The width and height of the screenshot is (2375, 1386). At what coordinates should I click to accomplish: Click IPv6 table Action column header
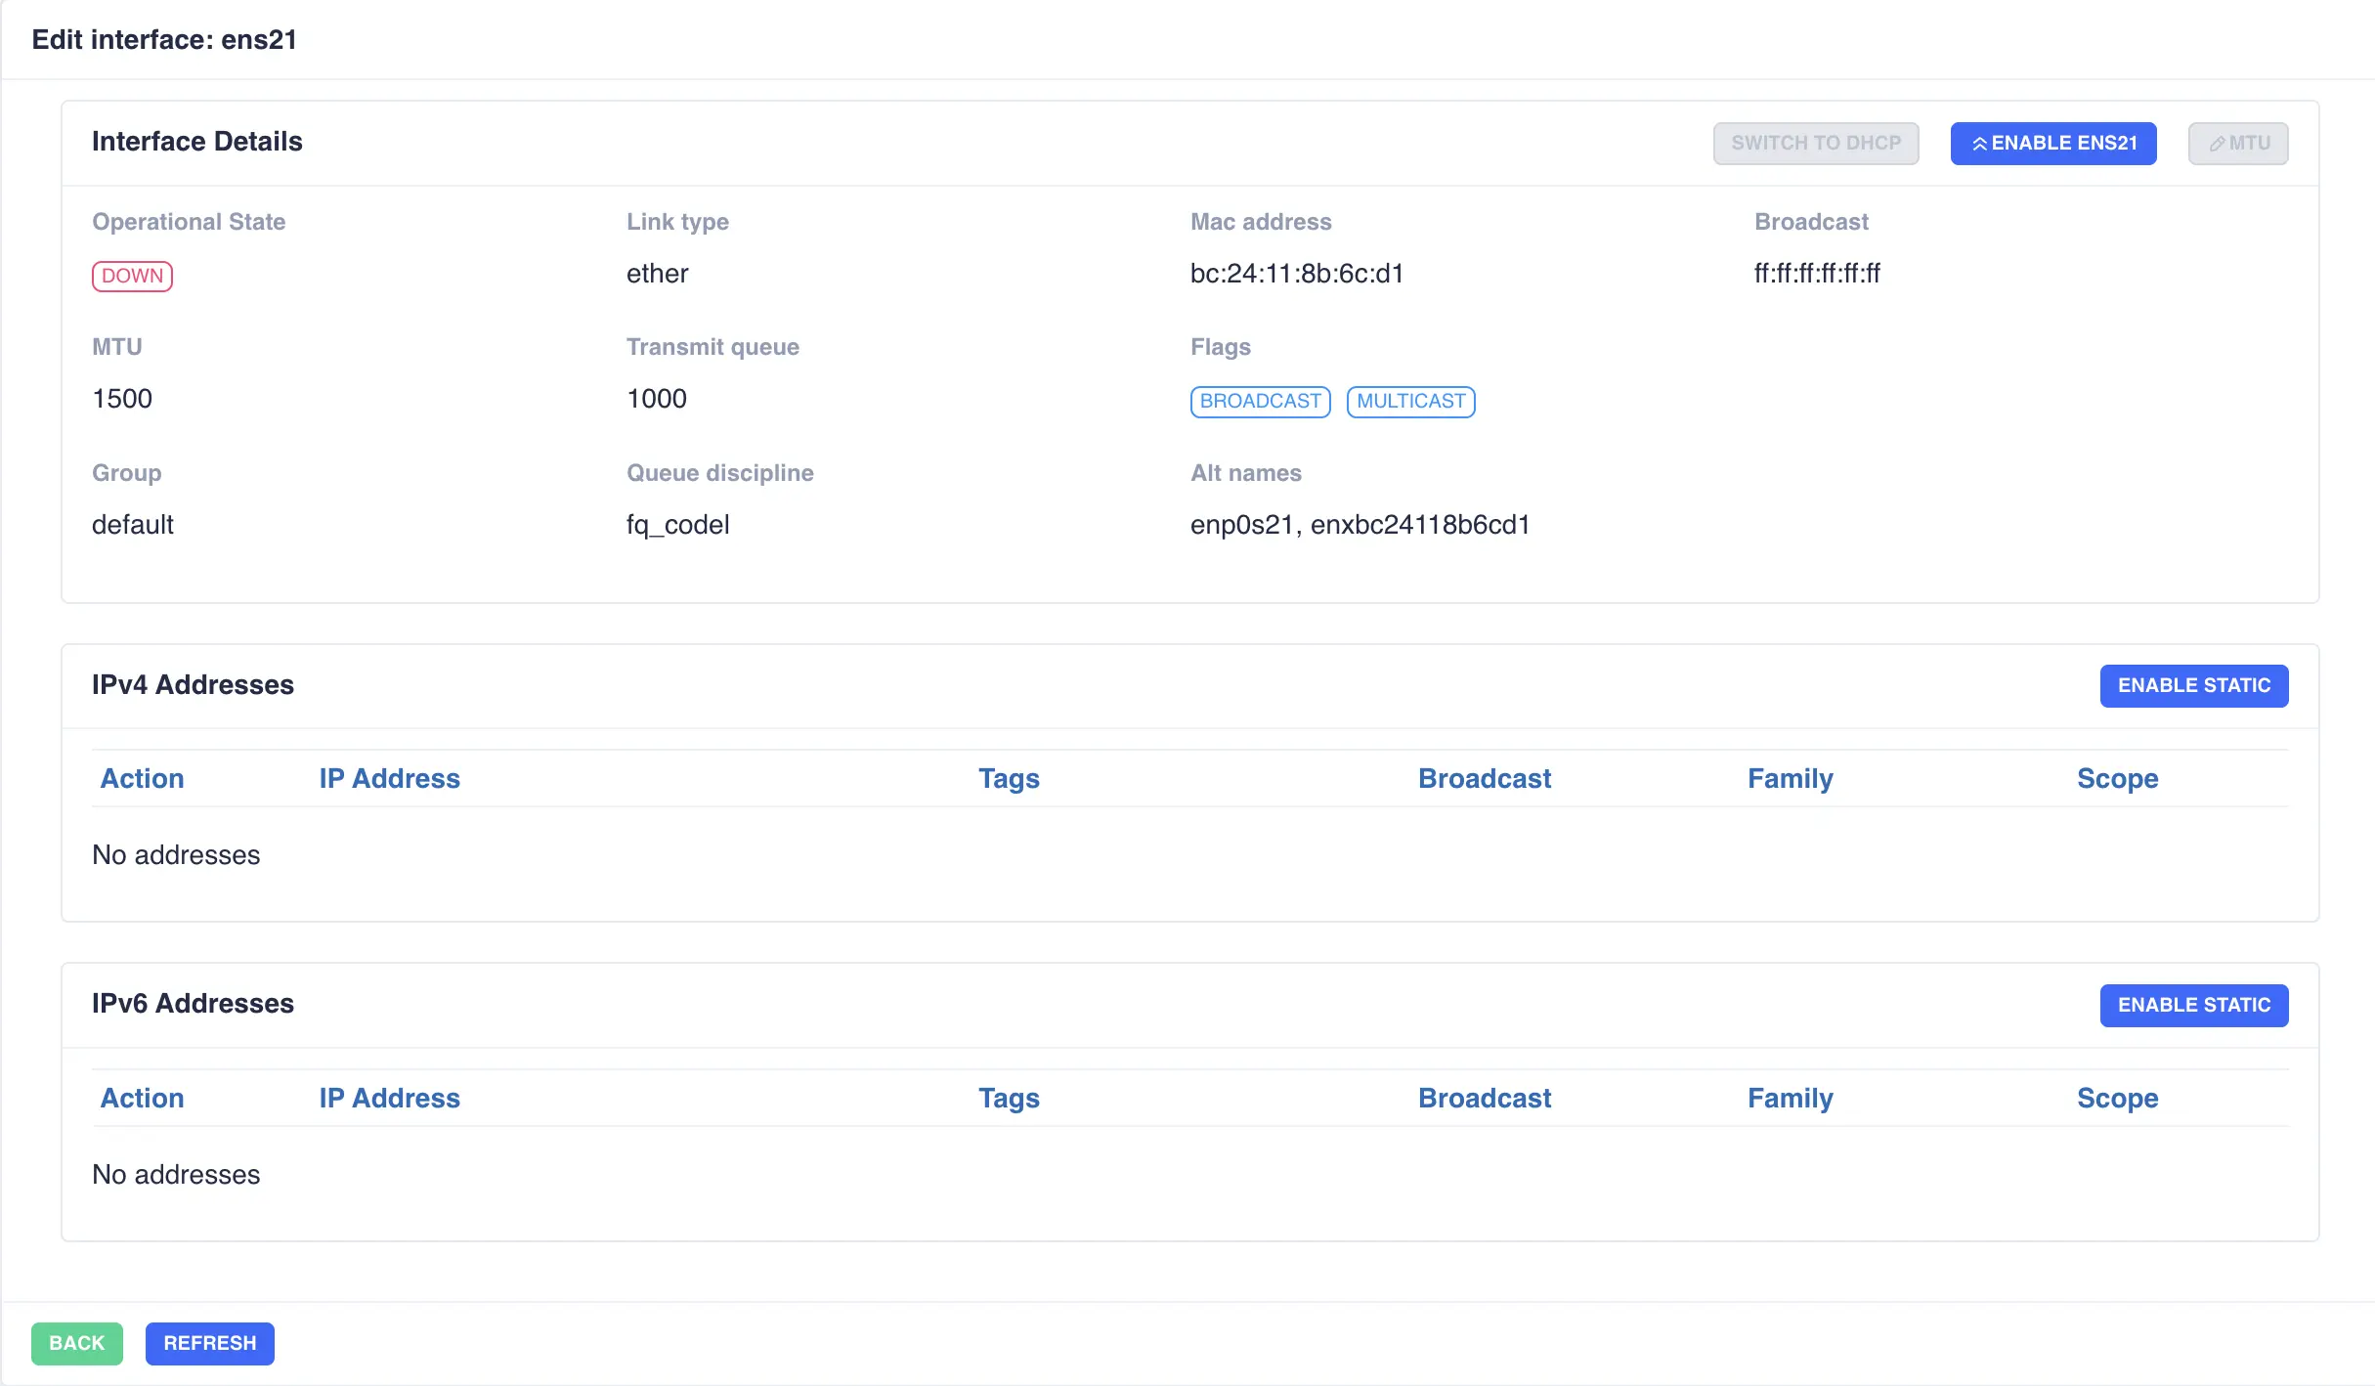(143, 1099)
